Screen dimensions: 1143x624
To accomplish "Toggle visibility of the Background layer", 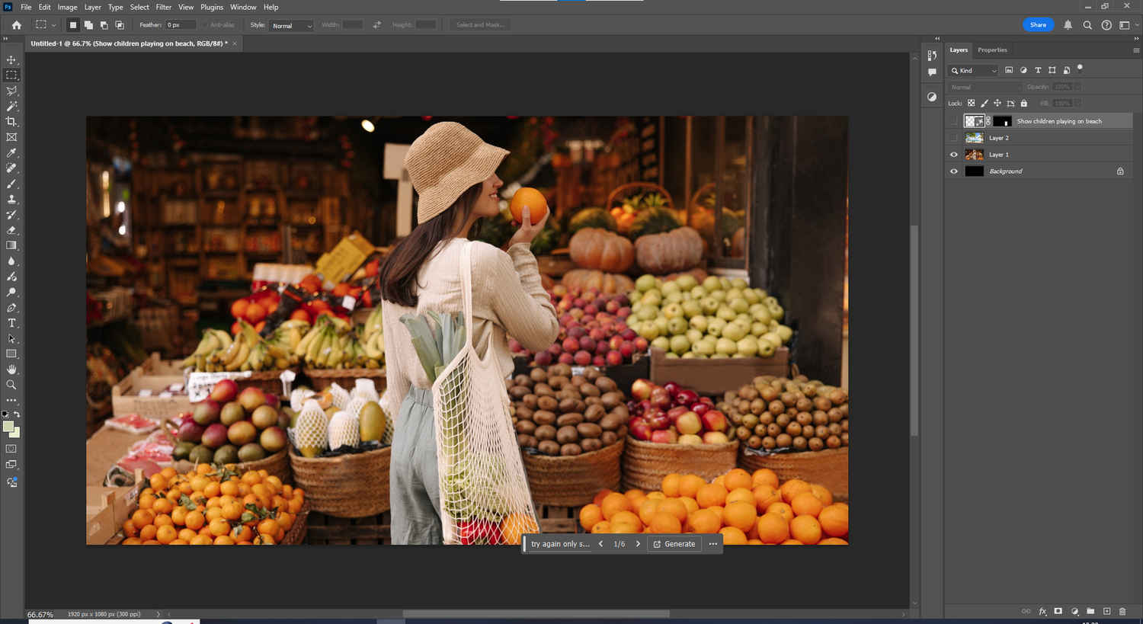I will click(953, 171).
